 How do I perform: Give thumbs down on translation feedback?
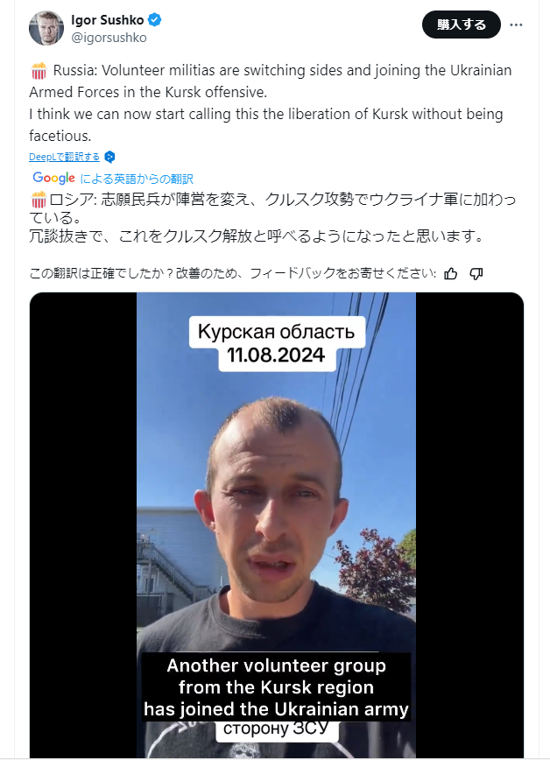click(x=476, y=273)
